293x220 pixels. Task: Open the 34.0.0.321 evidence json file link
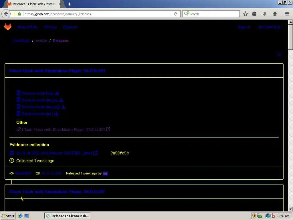54,153
